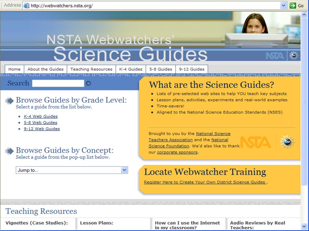Open the About the Guides tab

pyautogui.click(x=45, y=69)
